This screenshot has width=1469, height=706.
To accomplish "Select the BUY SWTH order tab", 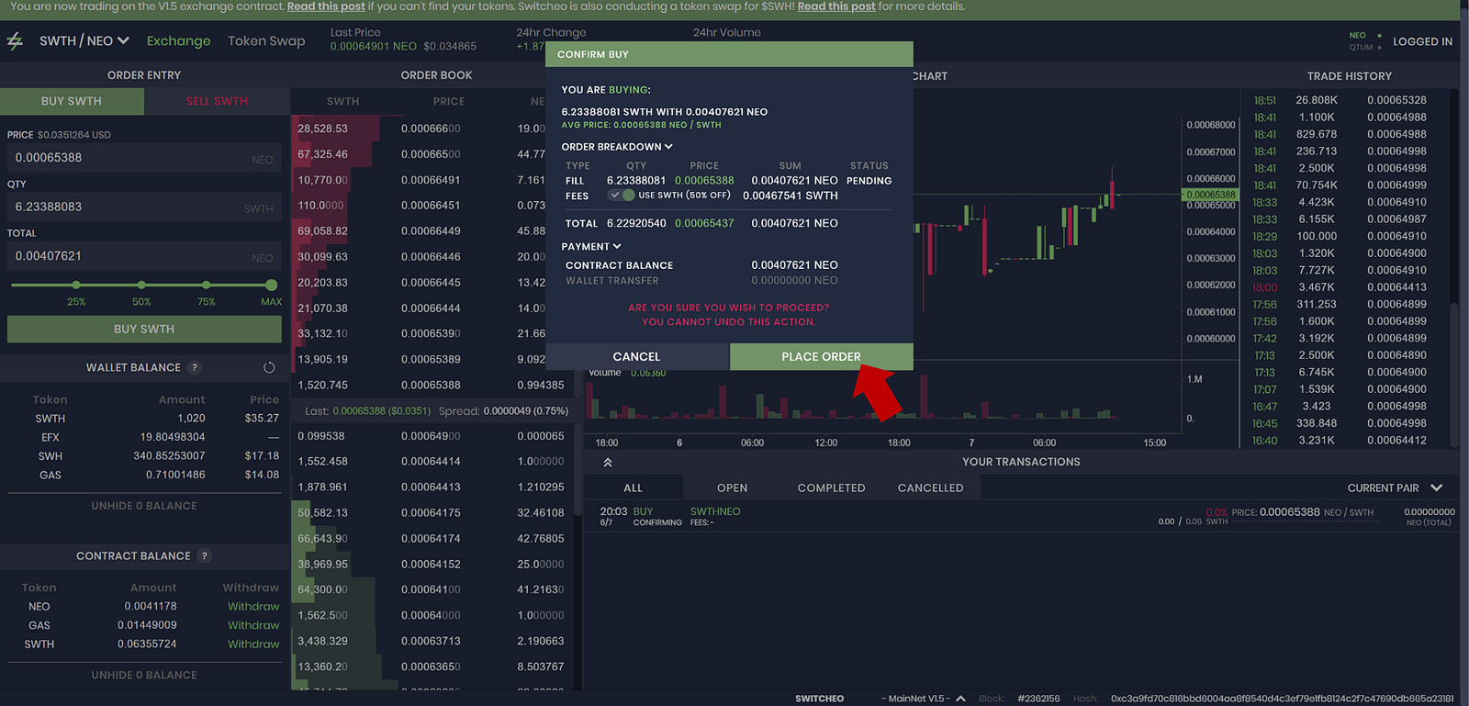I will pyautogui.click(x=72, y=101).
